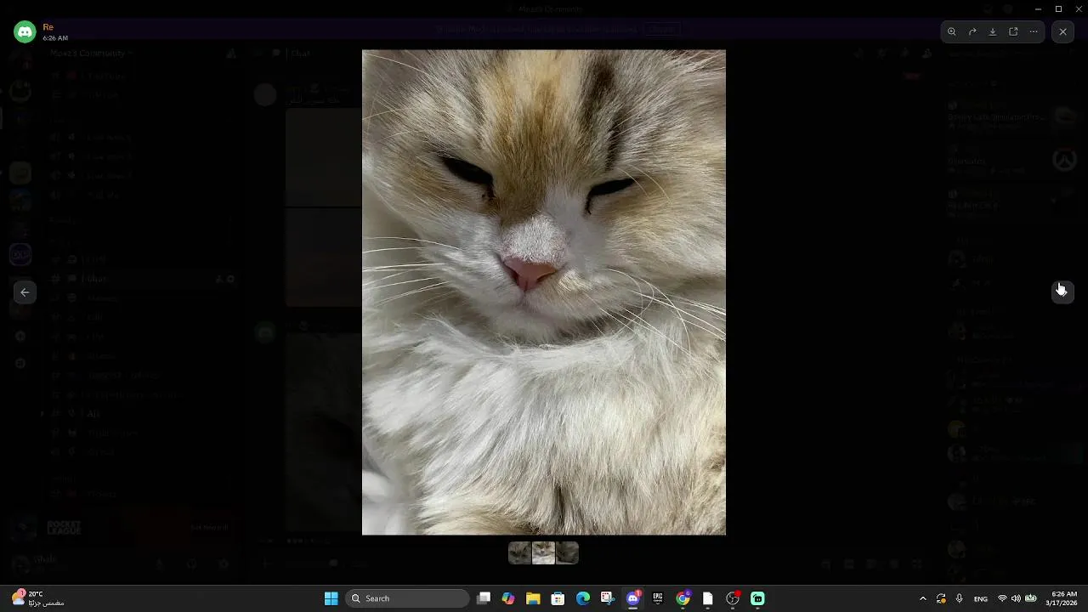Open Microsoft Store from the taskbar

click(x=558, y=598)
